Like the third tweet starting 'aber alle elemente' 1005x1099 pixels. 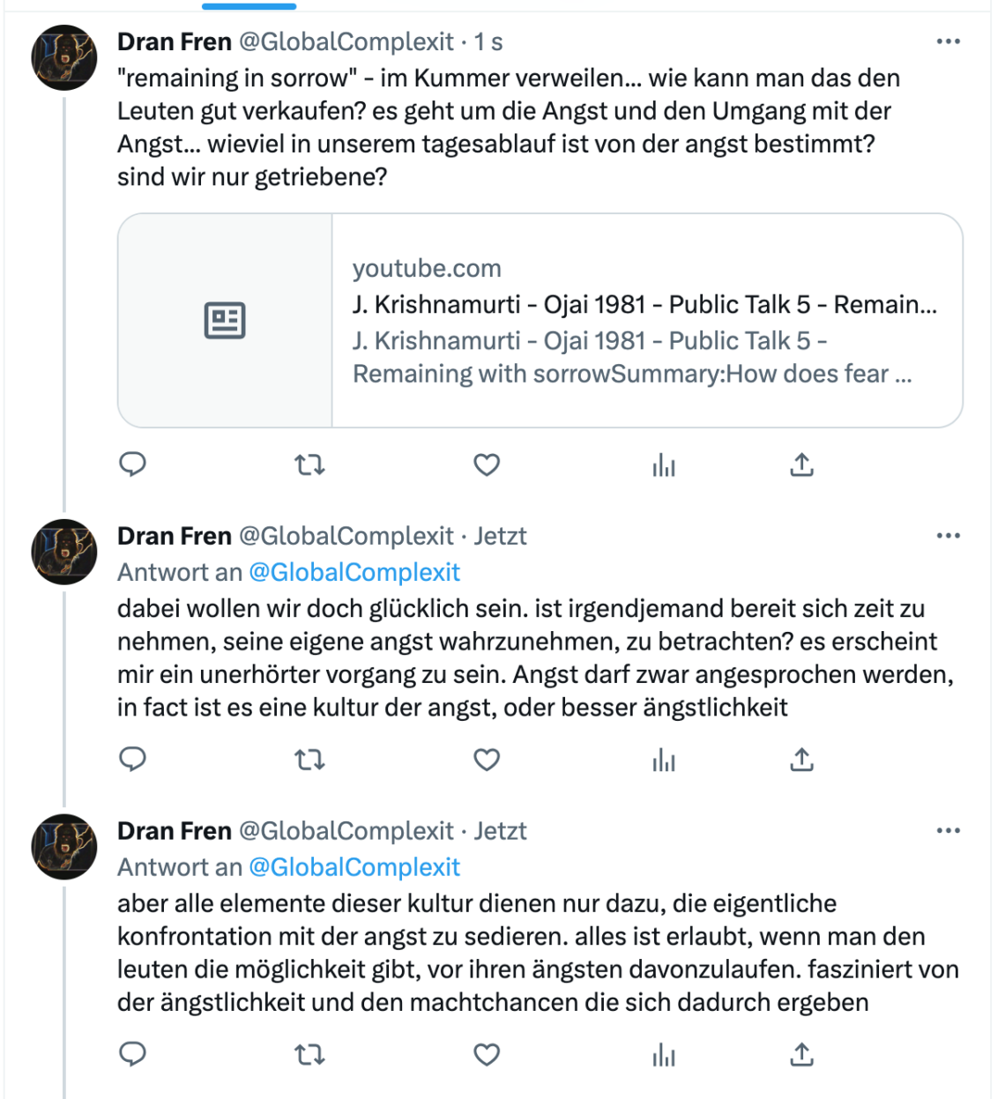pos(487,1054)
